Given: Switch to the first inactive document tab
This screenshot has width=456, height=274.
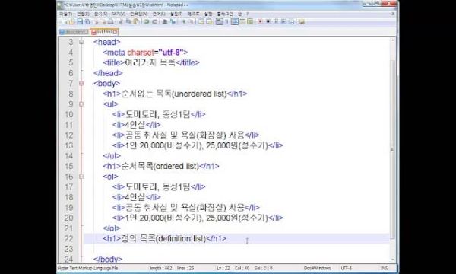Looking at the screenshot, I should (74, 32).
